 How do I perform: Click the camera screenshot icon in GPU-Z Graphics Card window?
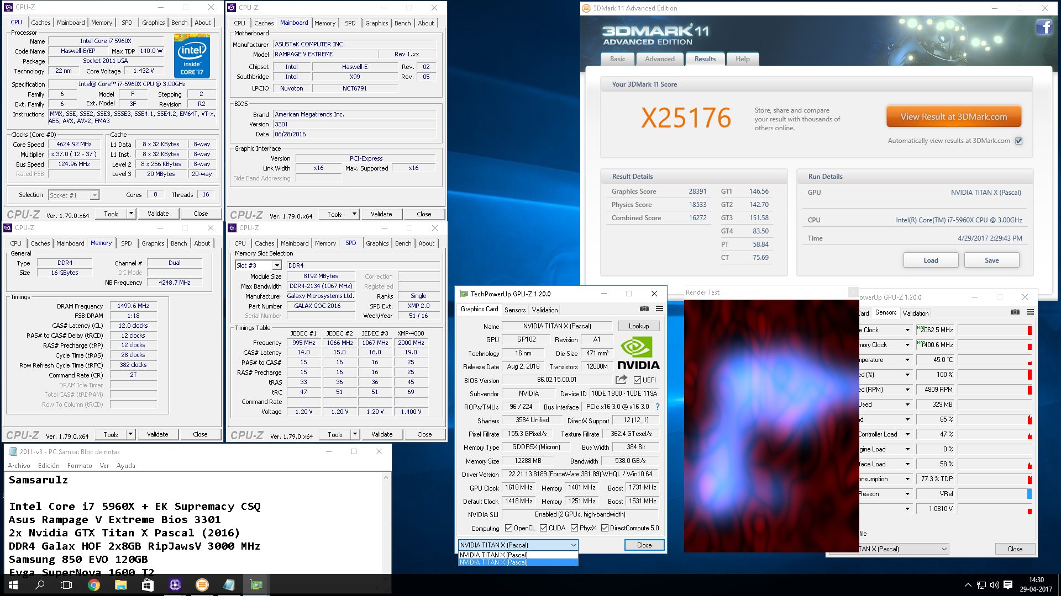tap(644, 309)
